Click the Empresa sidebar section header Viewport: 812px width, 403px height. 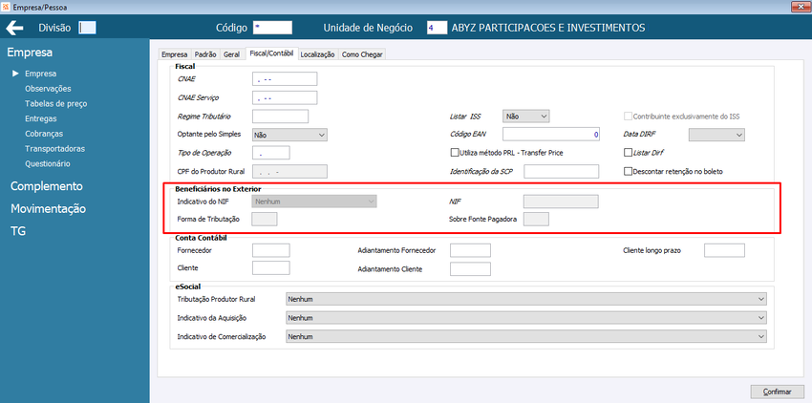coord(30,53)
